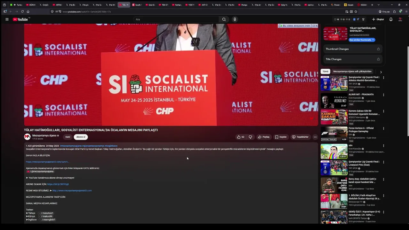The height and width of the screenshot is (230, 409).
Task: Click #mezopotamyaajansı hashtag
Action: (71, 146)
